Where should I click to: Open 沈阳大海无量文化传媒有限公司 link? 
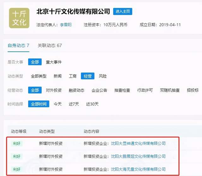pyautogui.click(x=138, y=169)
